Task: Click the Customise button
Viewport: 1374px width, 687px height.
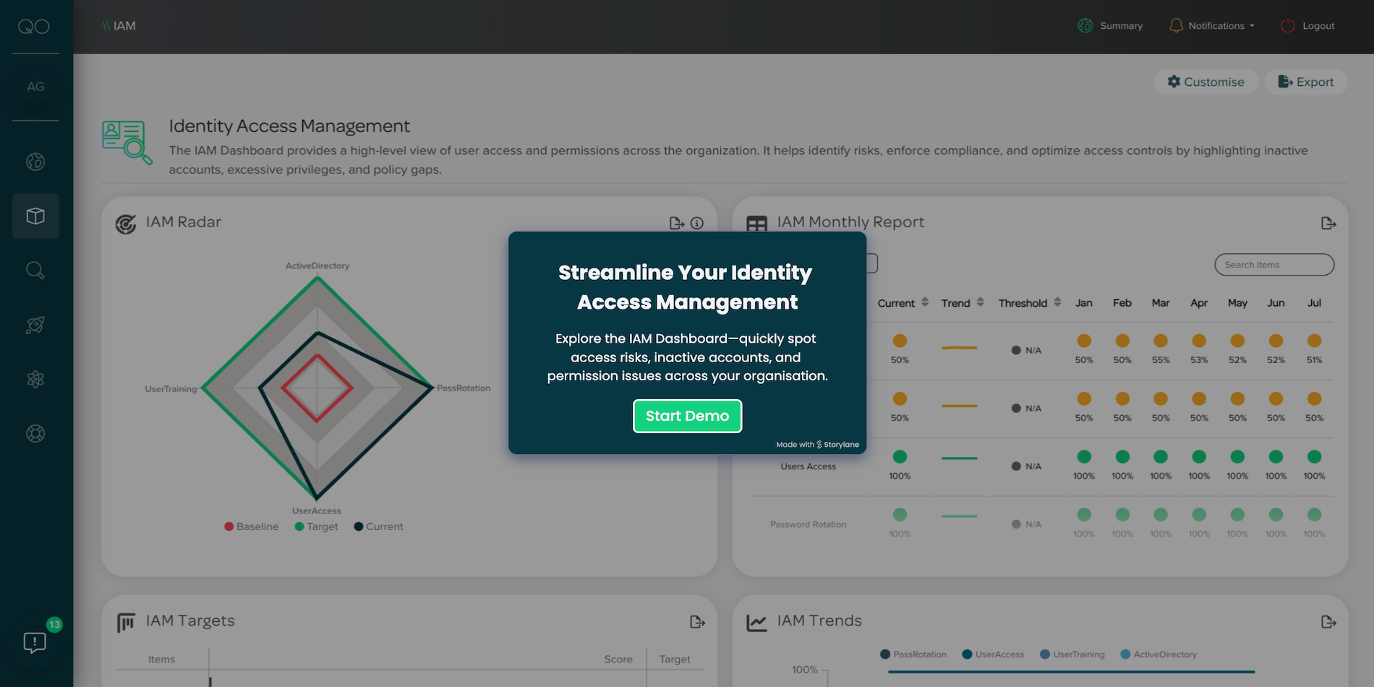Action: tap(1206, 82)
